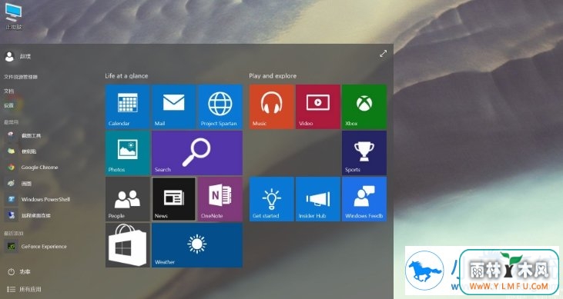This screenshot has height=299, width=563.
Task: Show 所有应用 all apps list
Action: pos(25,289)
